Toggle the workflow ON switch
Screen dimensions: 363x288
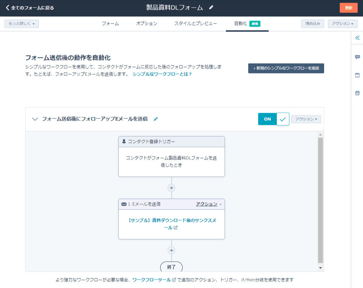click(274, 119)
